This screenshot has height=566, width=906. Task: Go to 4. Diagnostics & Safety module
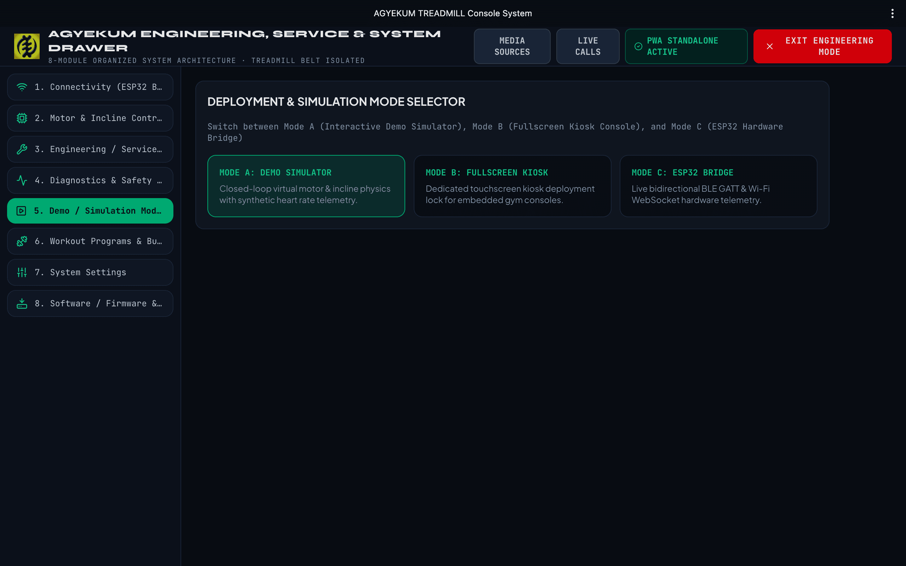coord(90,180)
